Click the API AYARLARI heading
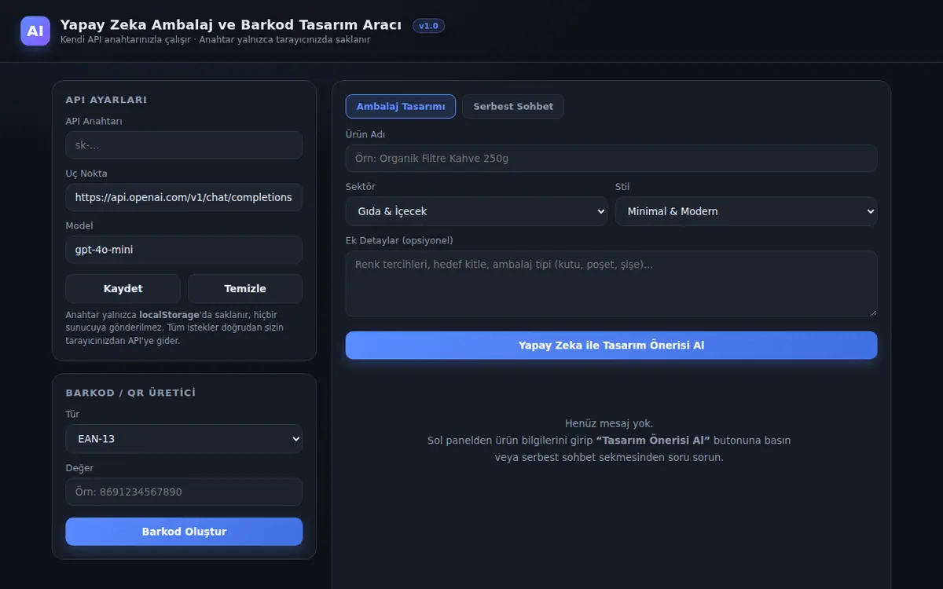943x589 pixels. point(106,100)
